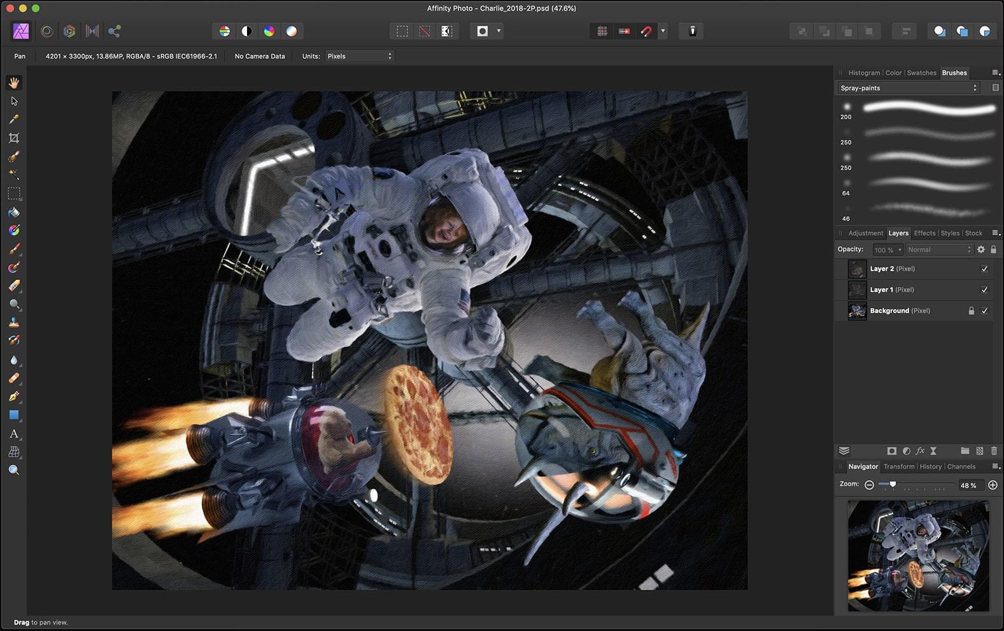Switch to Develop Persona
Image resolution: width=1004 pixels, height=631 pixels.
click(x=69, y=31)
